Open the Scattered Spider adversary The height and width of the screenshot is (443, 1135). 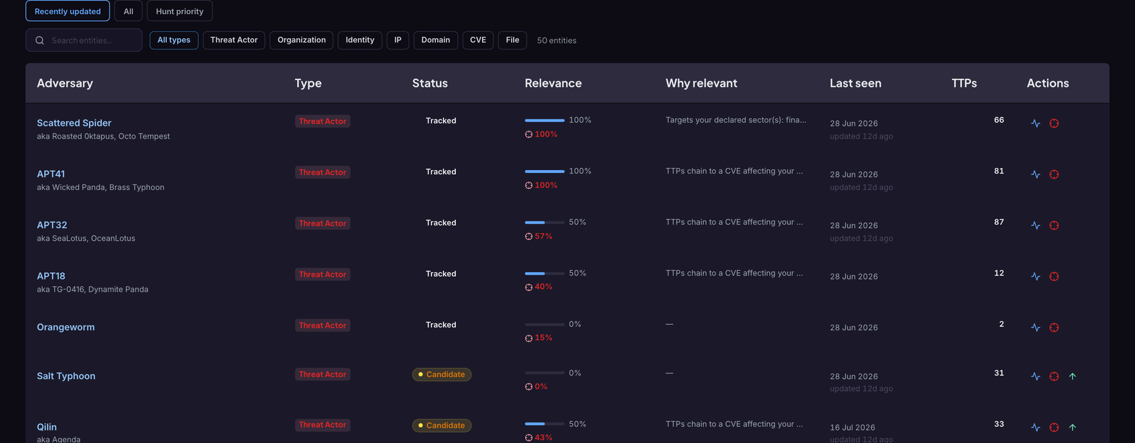coord(74,123)
